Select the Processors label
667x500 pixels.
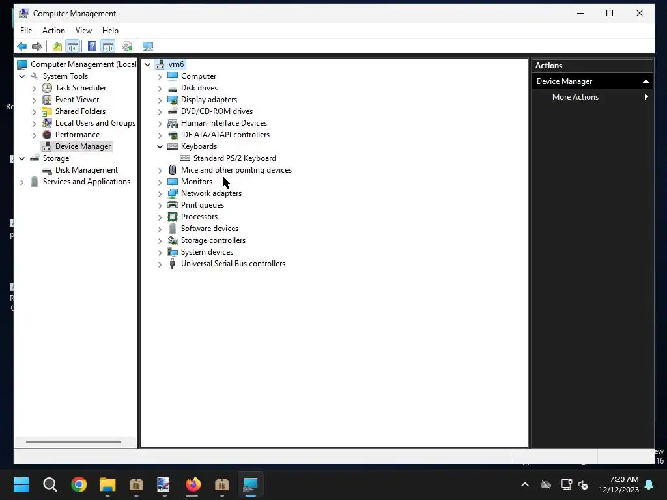point(199,217)
